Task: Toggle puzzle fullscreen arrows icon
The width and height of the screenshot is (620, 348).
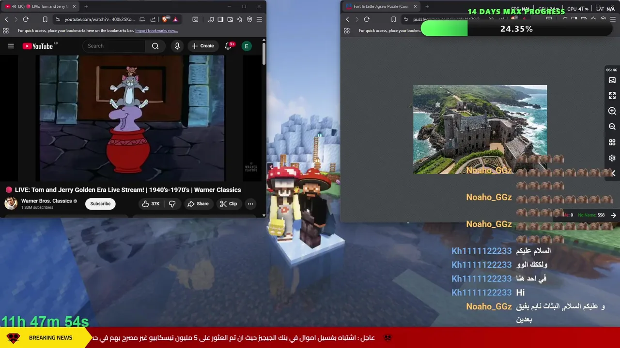Action: (612, 96)
